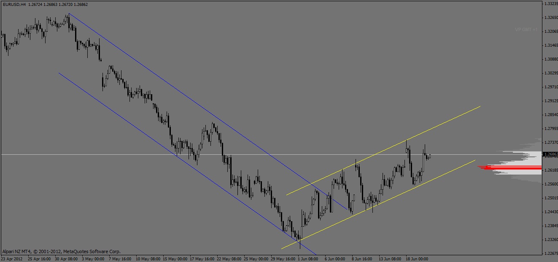The width and height of the screenshot is (558, 262).
Task: Click the 25 Apr 16:00 time label
Action: [40, 259]
